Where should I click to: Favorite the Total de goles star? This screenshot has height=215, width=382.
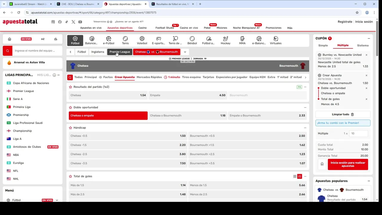(70, 176)
